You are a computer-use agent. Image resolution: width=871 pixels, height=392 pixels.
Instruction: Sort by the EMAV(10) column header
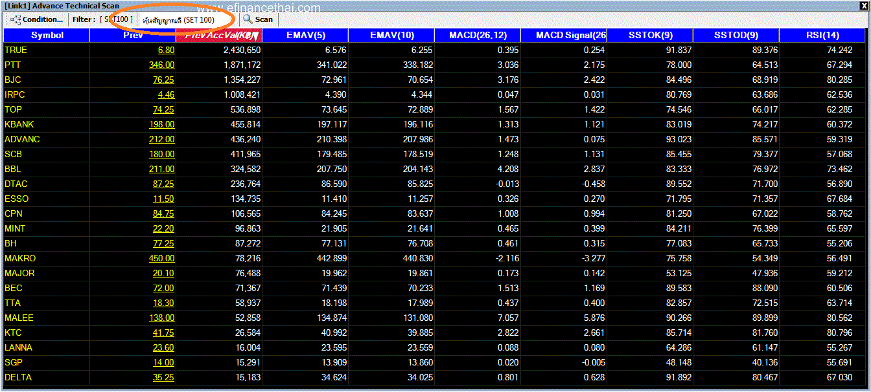(391, 36)
